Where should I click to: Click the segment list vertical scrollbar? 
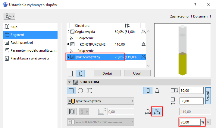click(x=148, y=45)
